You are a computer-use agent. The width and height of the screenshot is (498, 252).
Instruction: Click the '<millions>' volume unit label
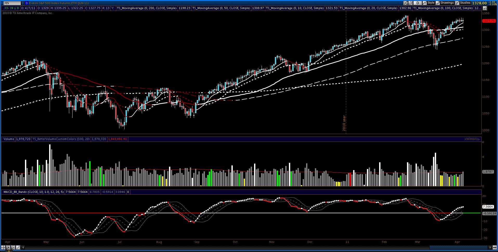(x=472, y=139)
